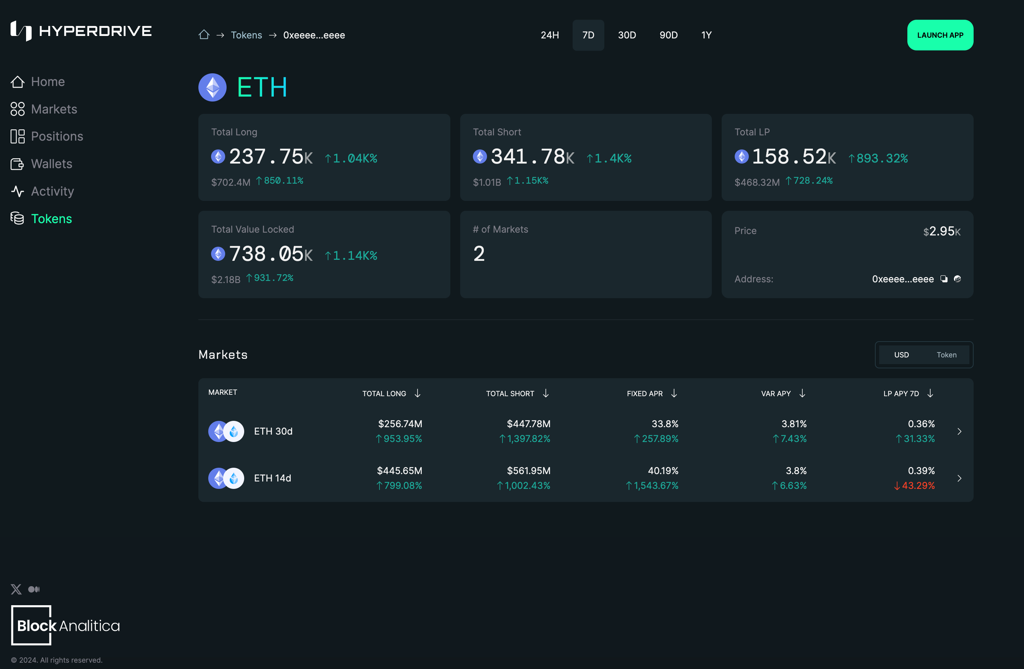Open the block explorer icon beside address

(x=957, y=279)
